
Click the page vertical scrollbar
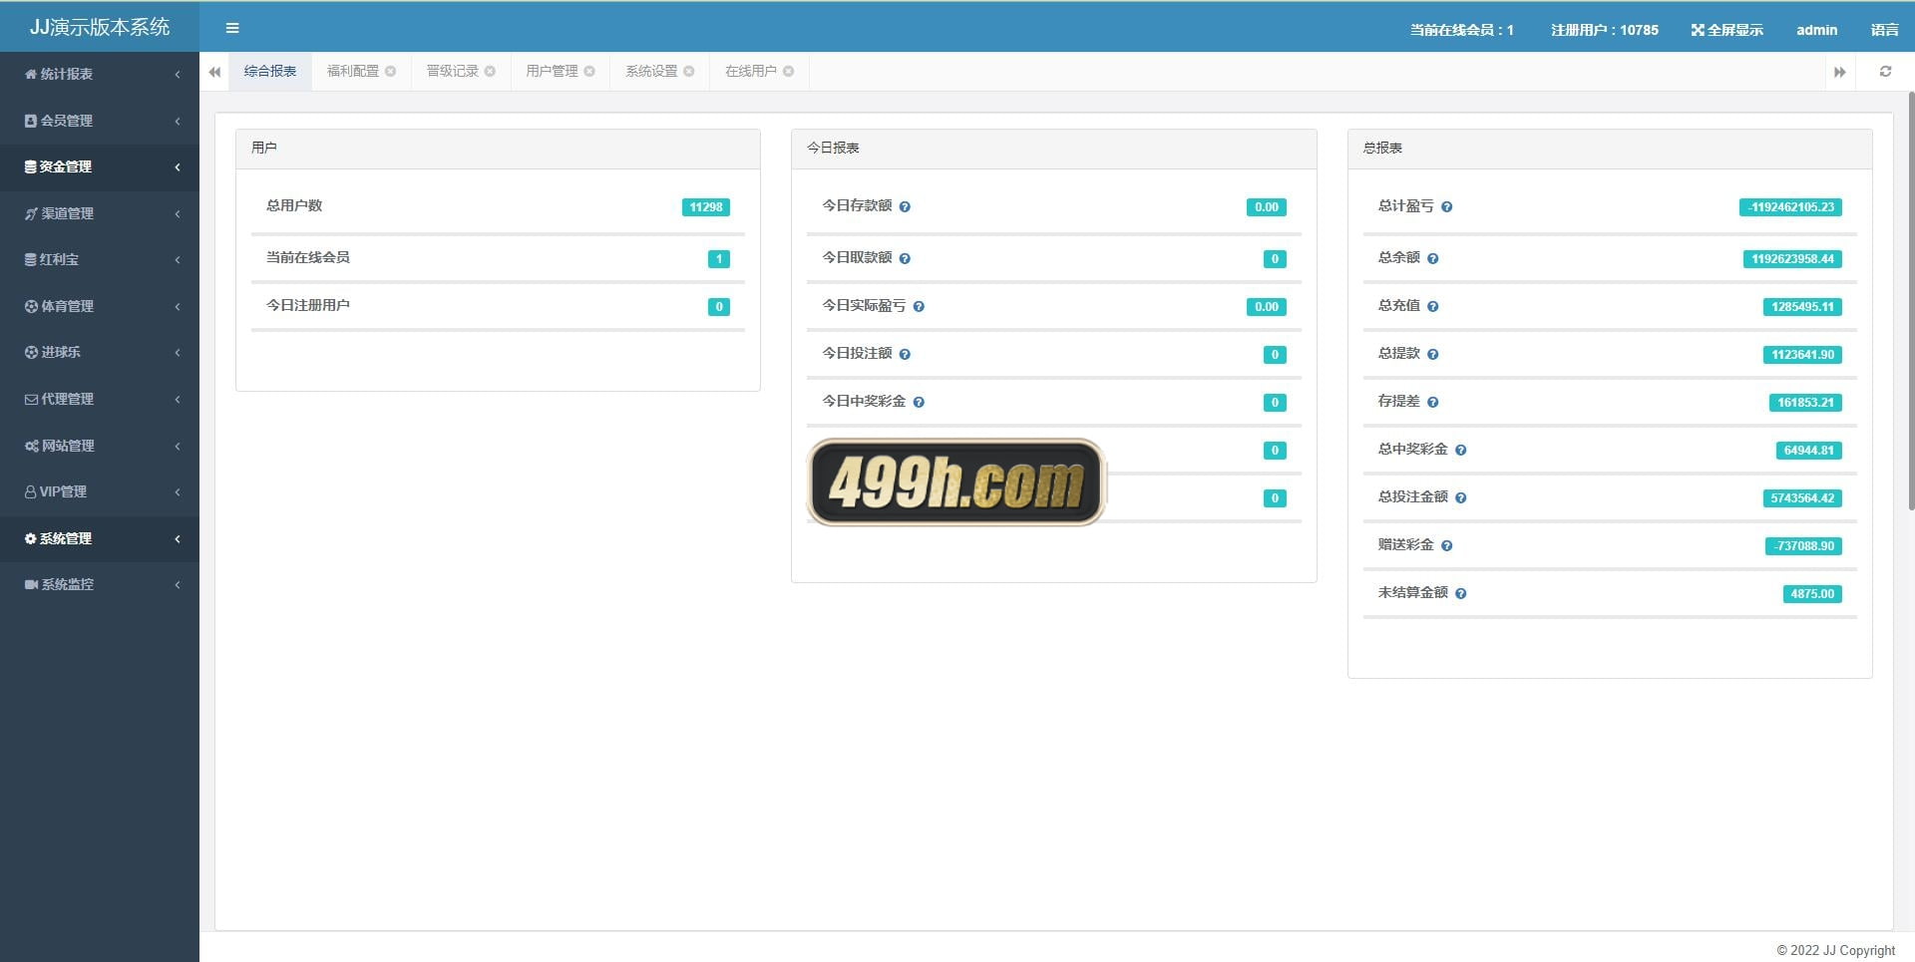click(1911, 301)
